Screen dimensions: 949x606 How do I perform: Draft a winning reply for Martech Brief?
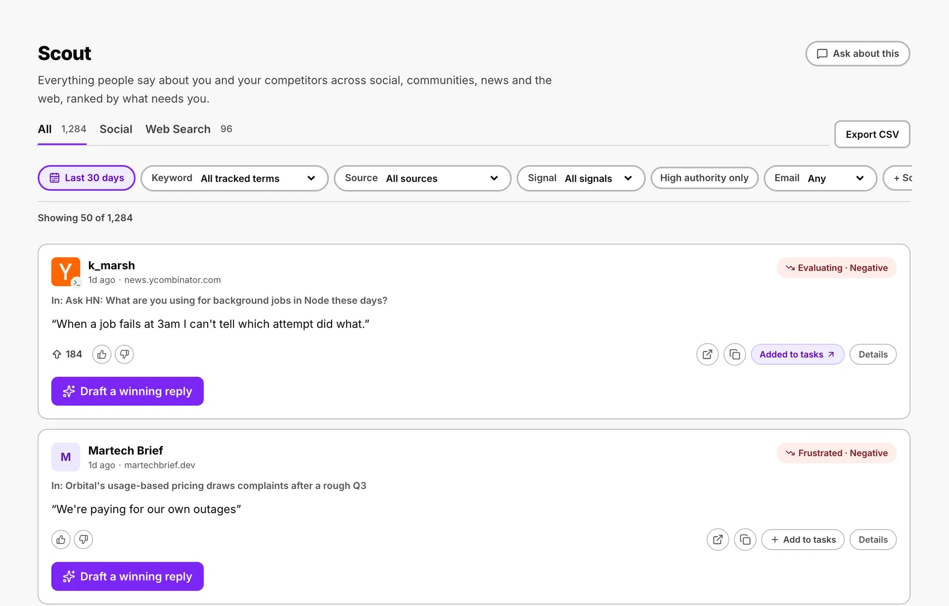(128, 576)
